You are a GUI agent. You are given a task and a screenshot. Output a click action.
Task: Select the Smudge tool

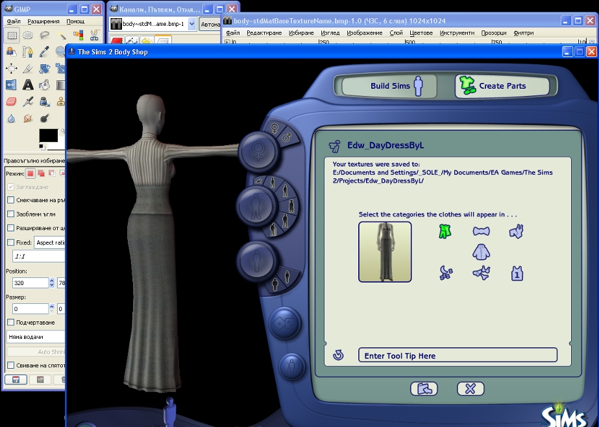coord(28,118)
